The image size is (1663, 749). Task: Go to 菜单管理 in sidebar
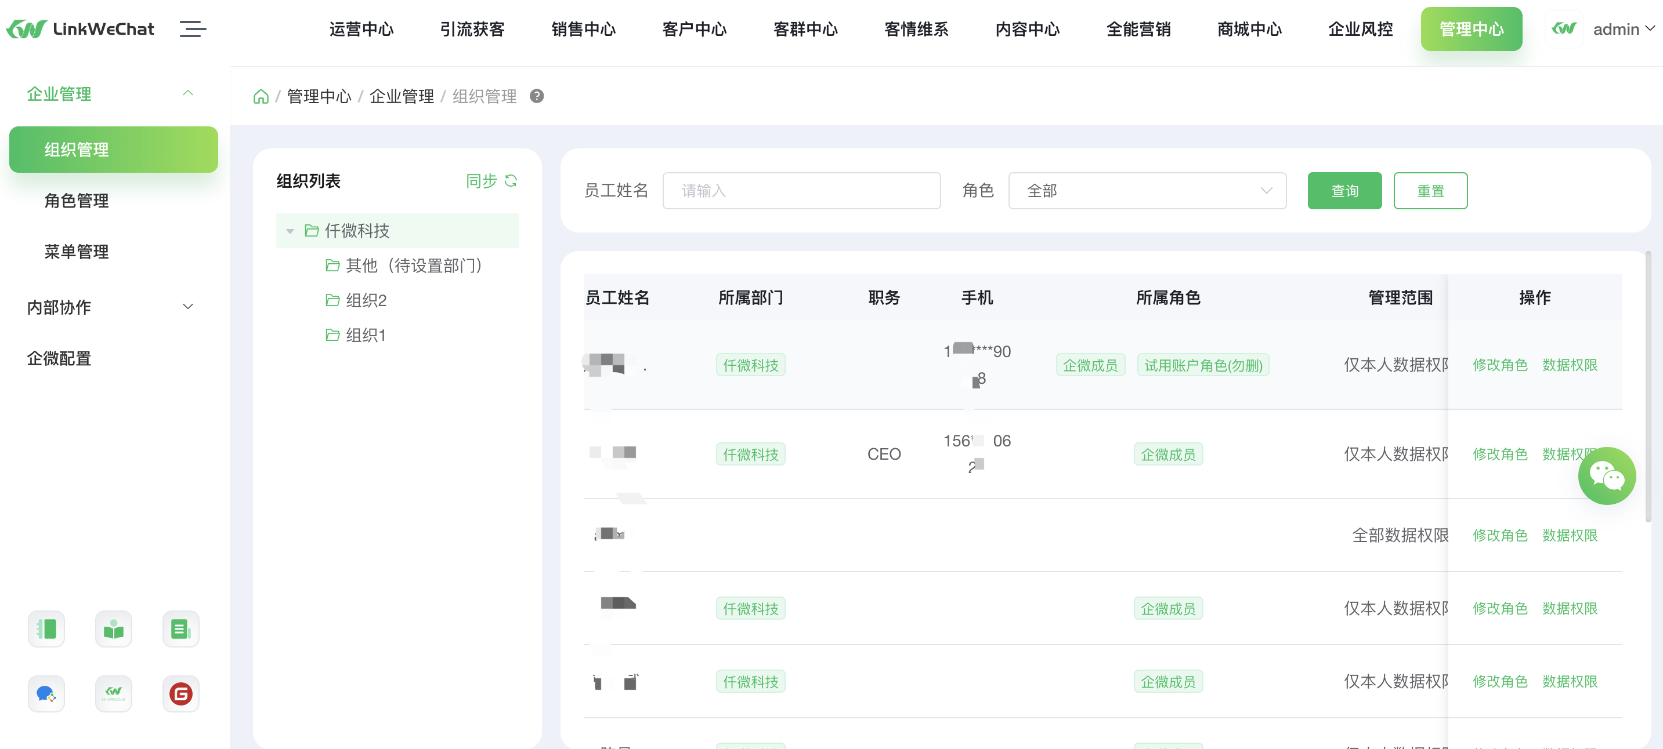click(76, 252)
